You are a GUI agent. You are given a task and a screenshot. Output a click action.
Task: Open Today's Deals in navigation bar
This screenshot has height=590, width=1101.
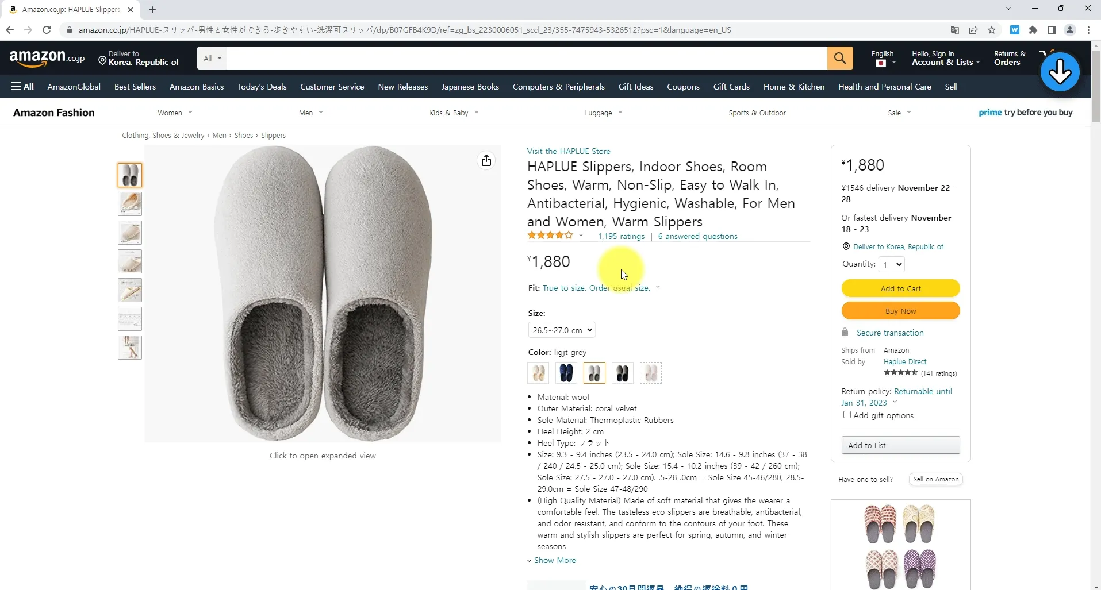click(x=262, y=87)
